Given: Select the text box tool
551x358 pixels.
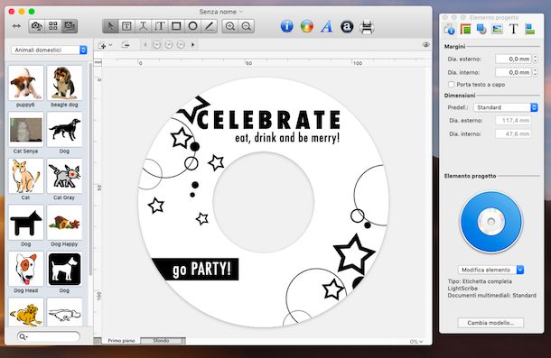Looking at the screenshot, I should [126, 26].
